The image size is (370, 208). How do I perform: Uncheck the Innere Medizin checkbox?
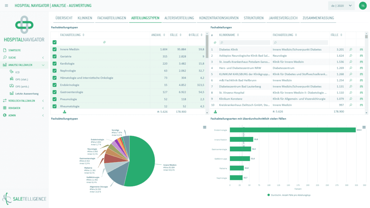[55, 49]
